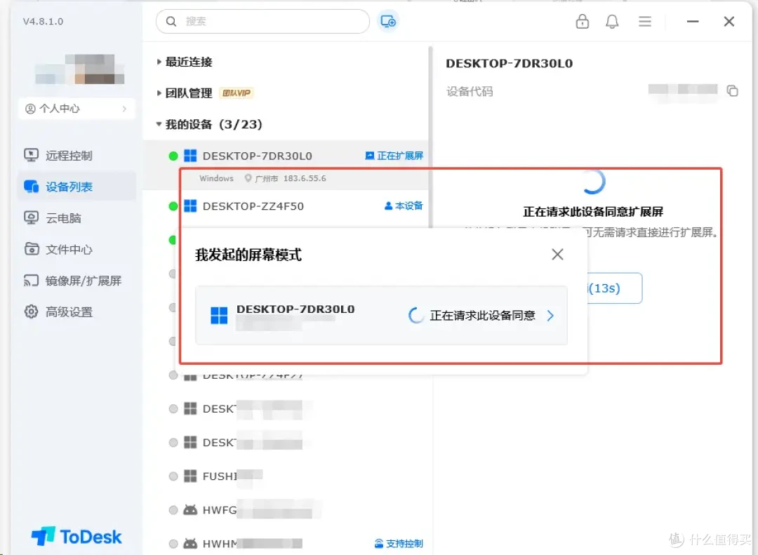This screenshot has height=555, width=758.
Task: Click the Windows 广州市 183.6.55.6 info line
Action: (x=262, y=178)
